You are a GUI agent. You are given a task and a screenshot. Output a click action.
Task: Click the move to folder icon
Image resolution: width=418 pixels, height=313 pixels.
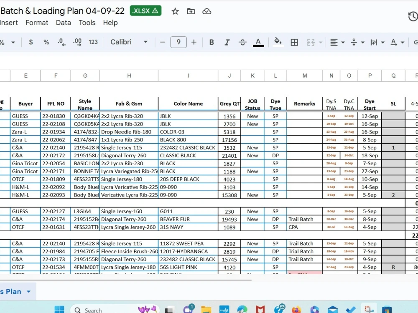click(191, 11)
